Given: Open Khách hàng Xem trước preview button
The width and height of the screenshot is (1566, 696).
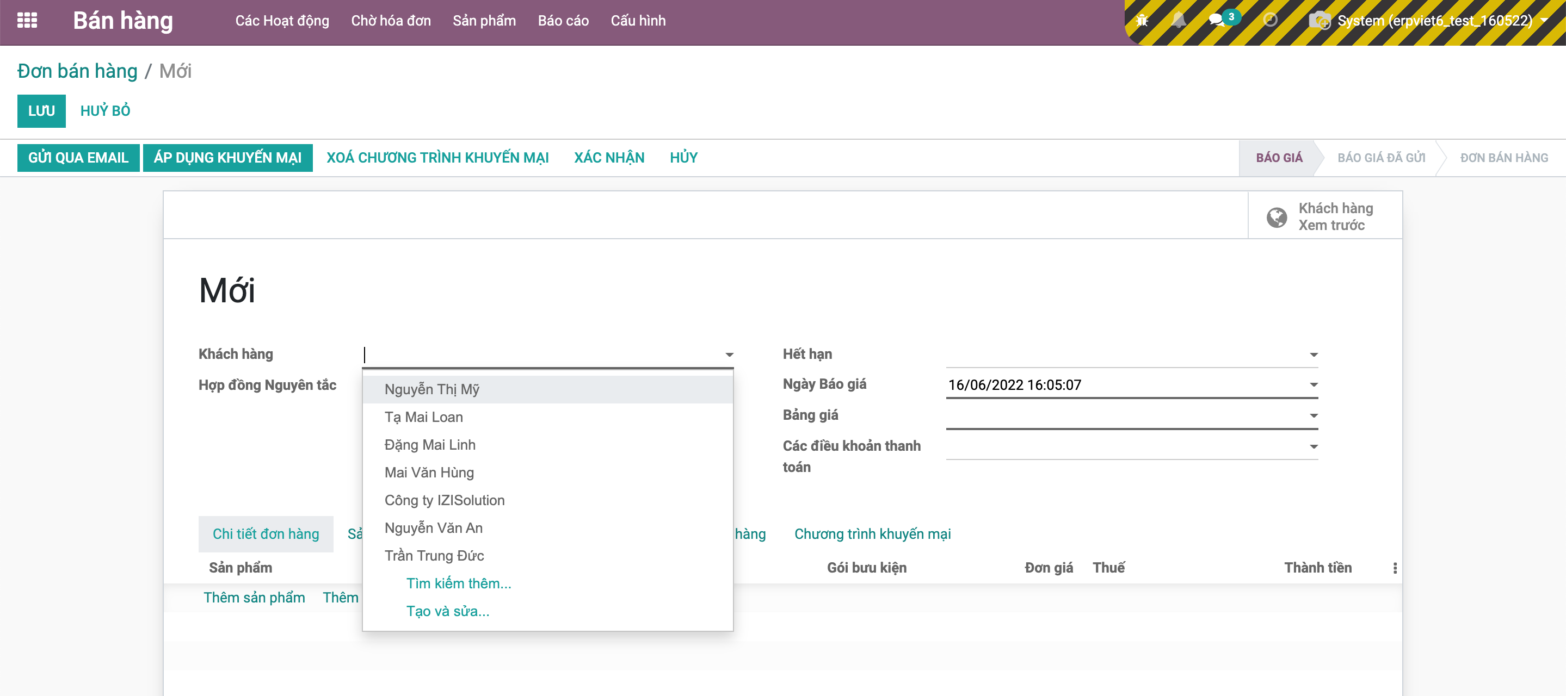Looking at the screenshot, I should coord(1324,217).
